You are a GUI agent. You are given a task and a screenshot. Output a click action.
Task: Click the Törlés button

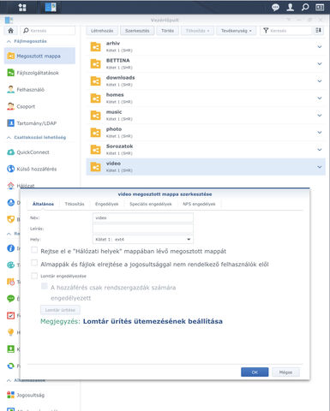pos(167,31)
